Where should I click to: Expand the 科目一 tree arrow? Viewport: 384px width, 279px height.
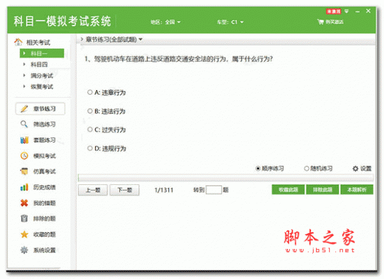click(24, 53)
